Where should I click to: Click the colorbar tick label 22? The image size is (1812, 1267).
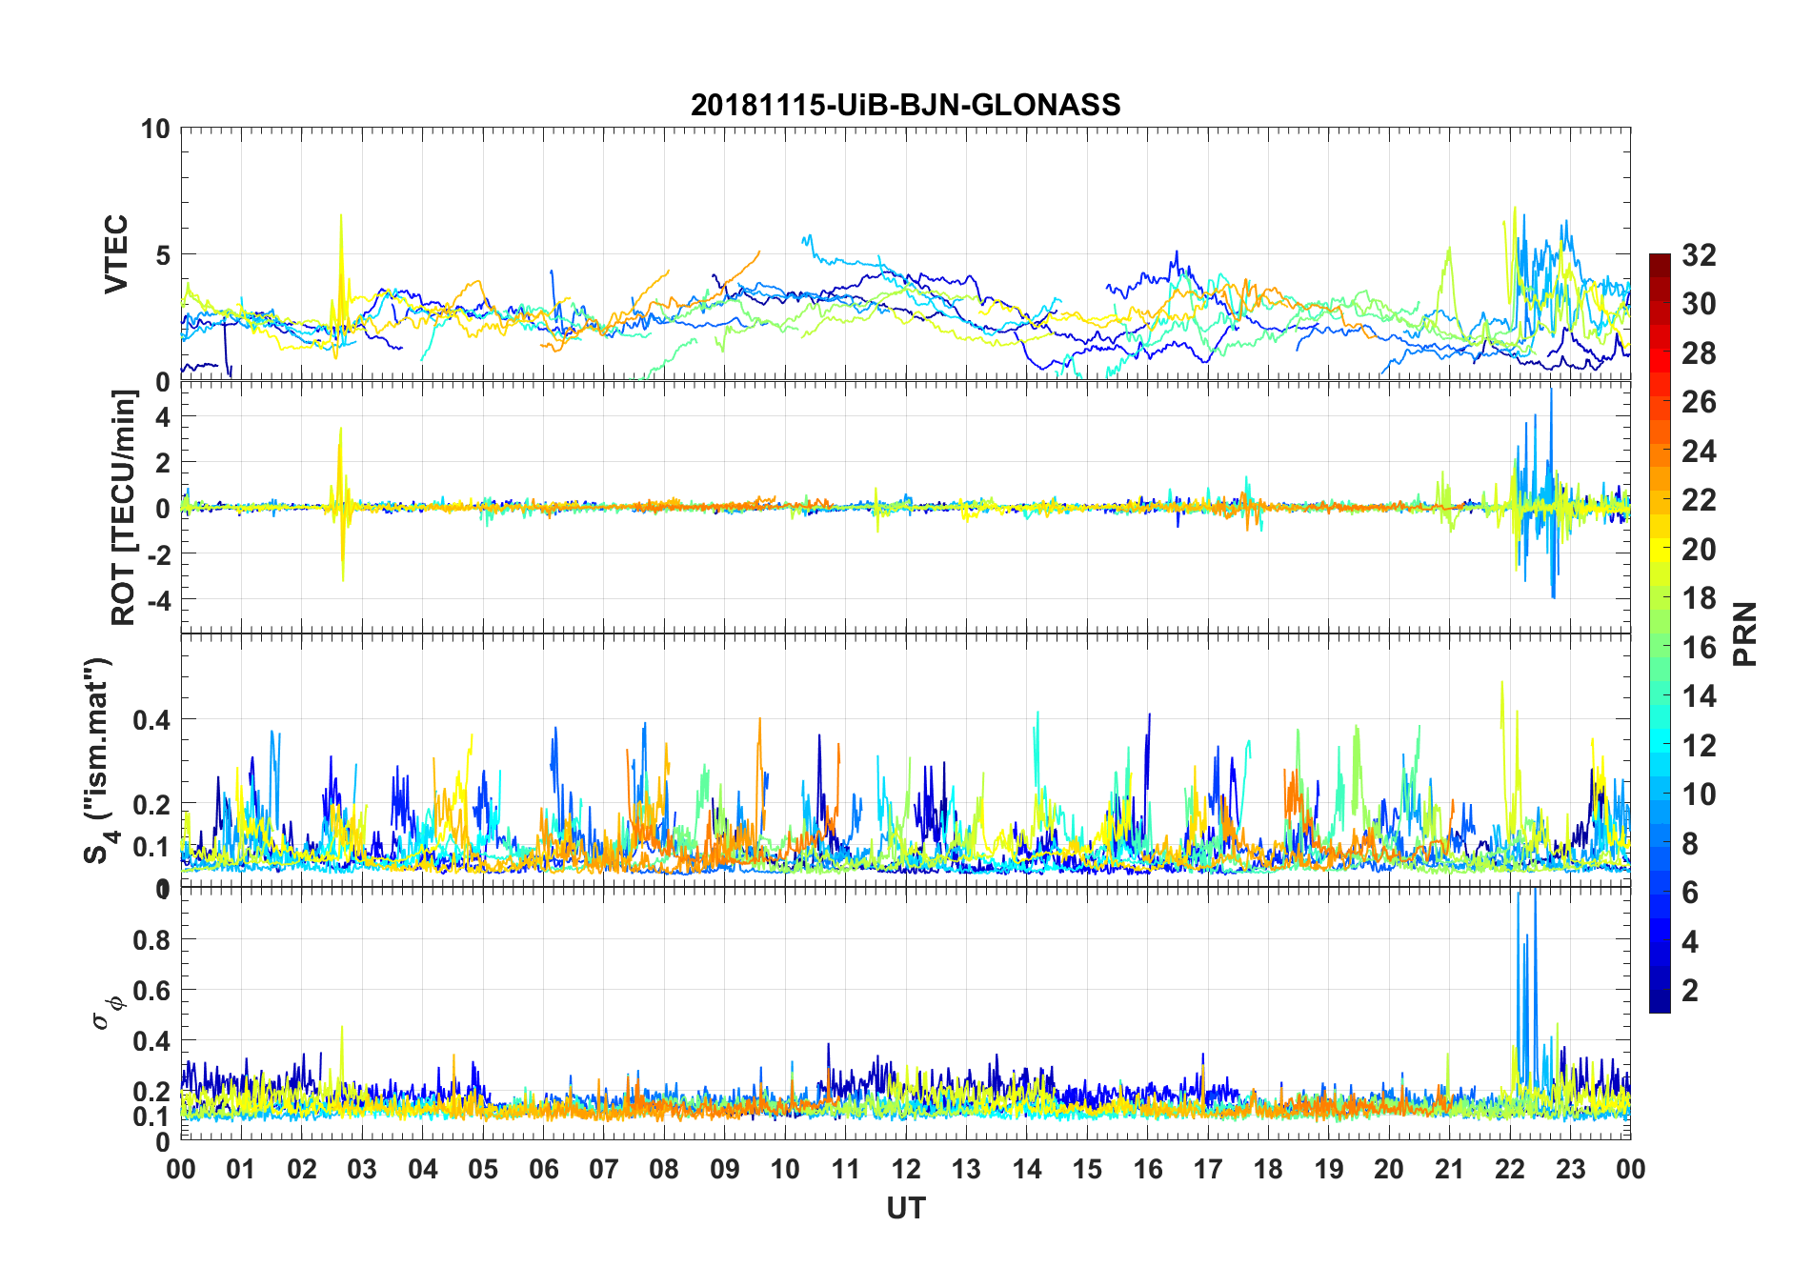pyautogui.click(x=1699, y=500)
